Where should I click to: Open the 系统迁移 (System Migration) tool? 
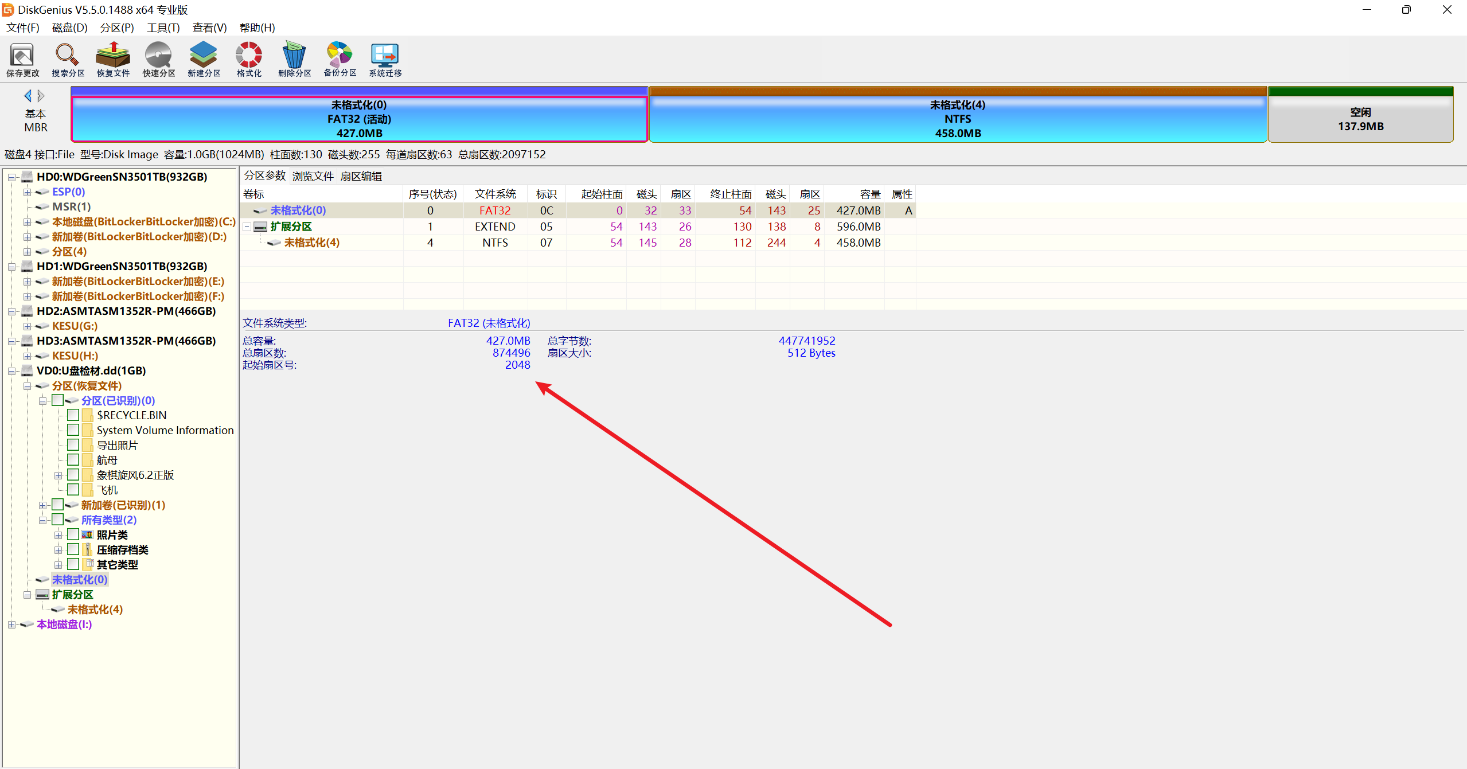[385, 56]
